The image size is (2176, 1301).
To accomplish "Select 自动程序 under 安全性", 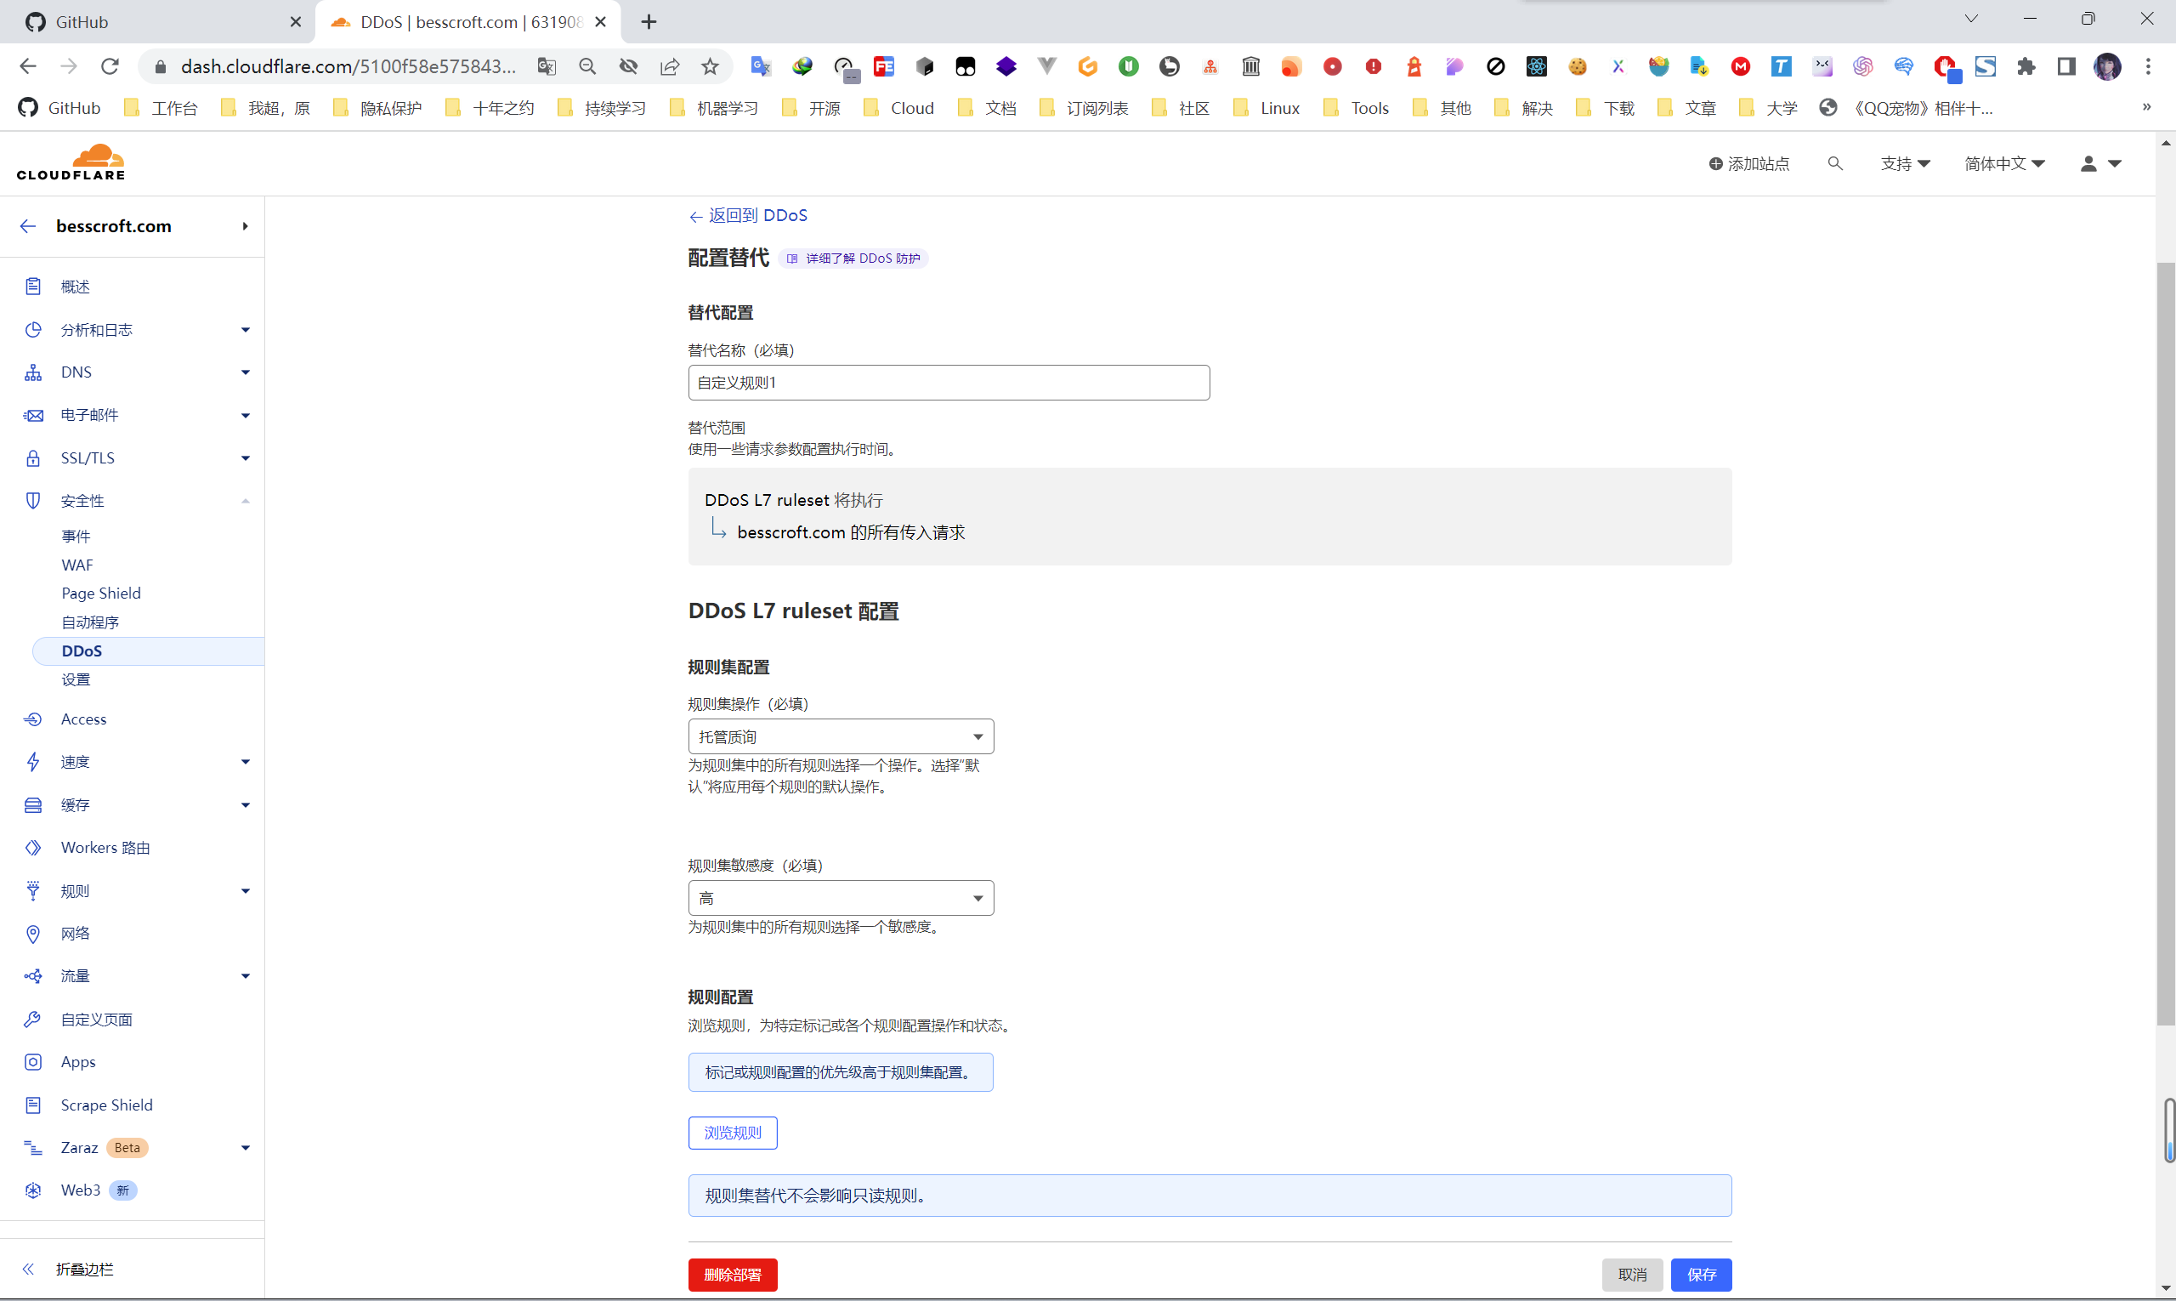I will 90,622.
